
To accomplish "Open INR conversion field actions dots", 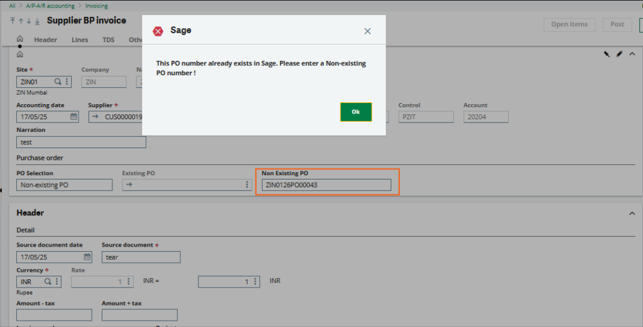I will [x=255, y=282].
